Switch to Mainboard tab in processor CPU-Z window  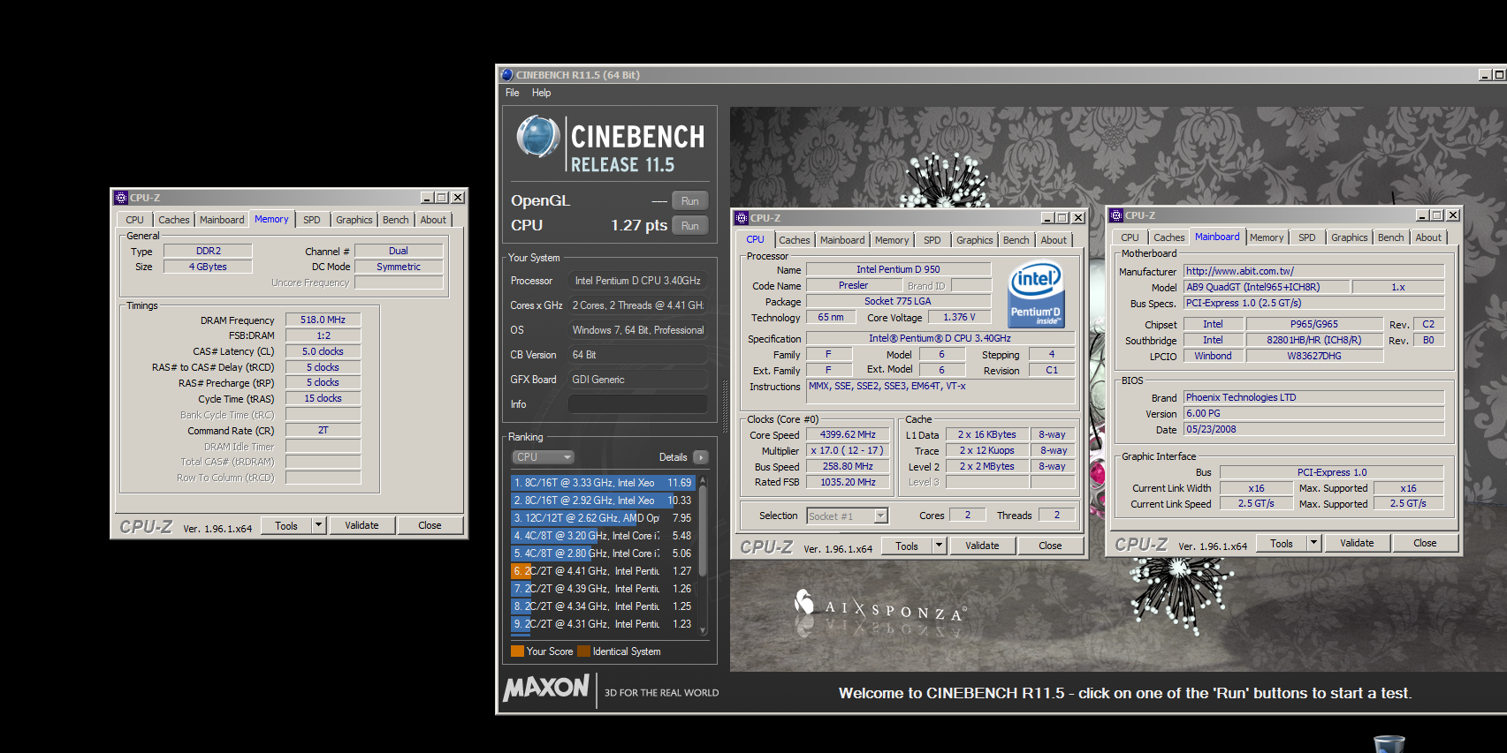pos(842,240)
